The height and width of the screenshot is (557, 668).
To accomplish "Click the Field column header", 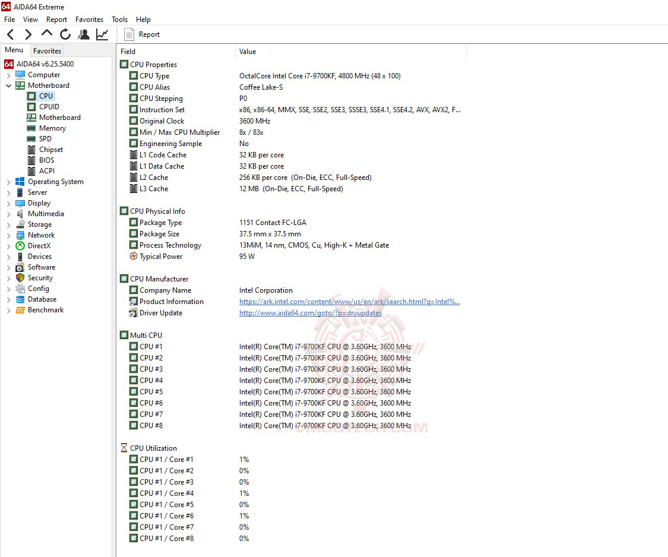I will [176, 52].
